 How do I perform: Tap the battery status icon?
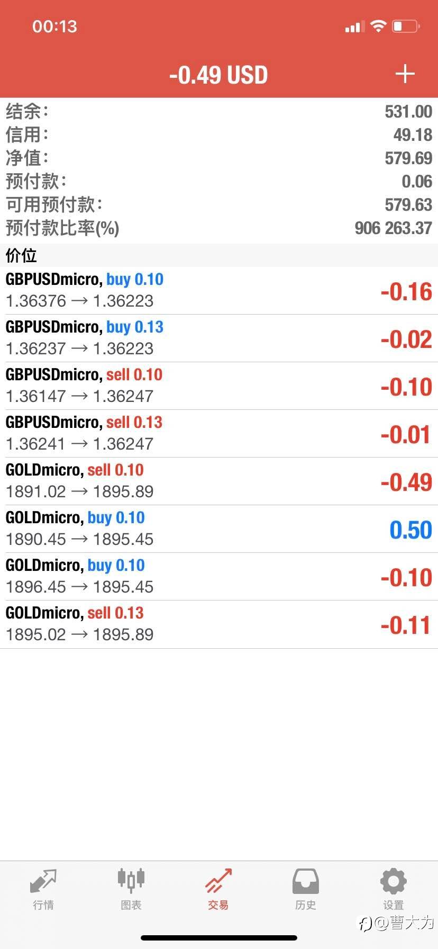(x=405, y=26)
